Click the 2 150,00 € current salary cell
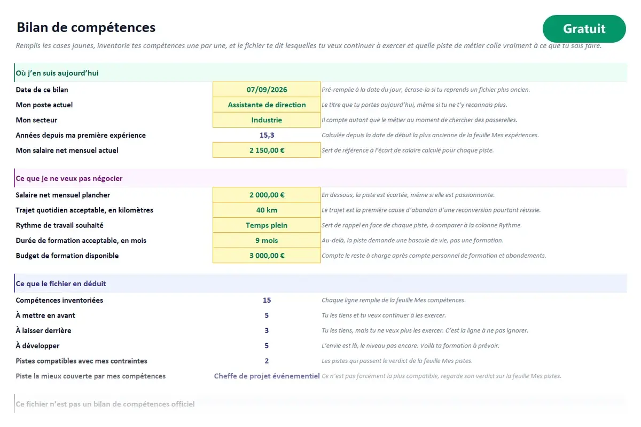Image resolution: width=641 pixels, height=427 pixels. (x=267, y=151)
